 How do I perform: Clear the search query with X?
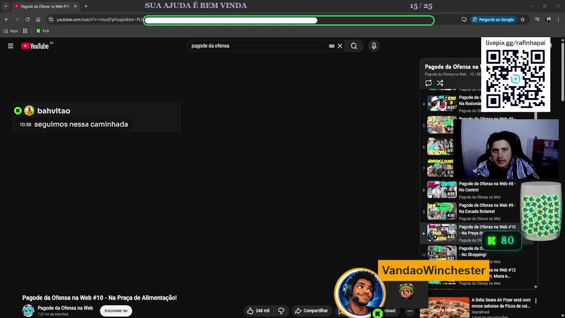pos(340,46)
